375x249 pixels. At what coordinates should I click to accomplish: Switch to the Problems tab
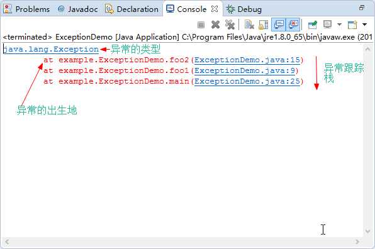click(x=26, y=9)
